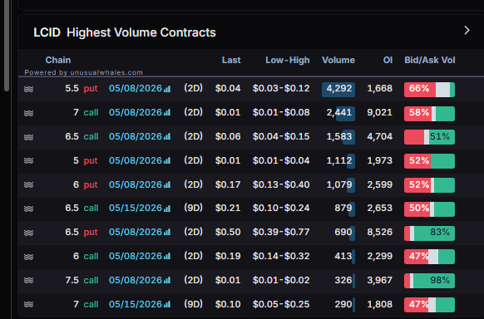Click the $0.39-$0.77 low-high range
This screenshot has height=319, width=484.
tap(281, 232)
